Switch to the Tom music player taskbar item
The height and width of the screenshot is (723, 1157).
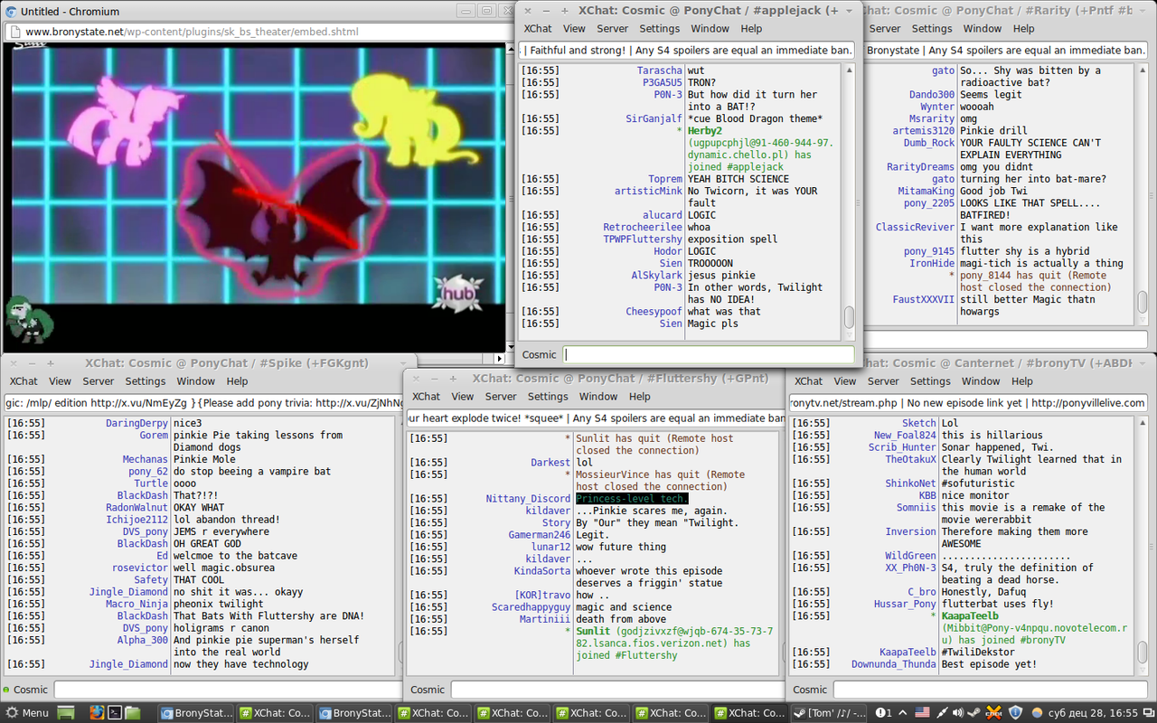click(829, 712)
